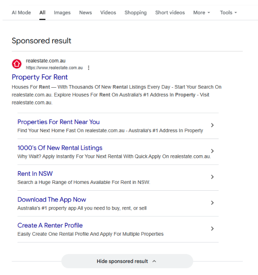Click chevron for Properties For Rent Near You

point(212,125)
